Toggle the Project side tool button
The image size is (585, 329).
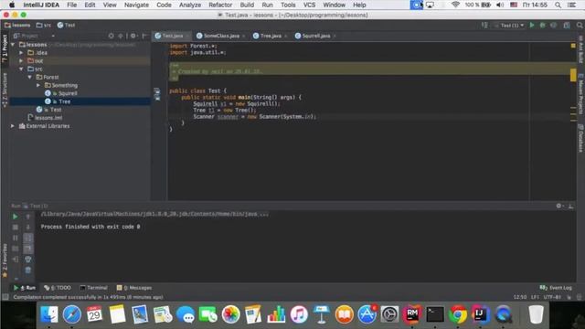coord(5,48)
